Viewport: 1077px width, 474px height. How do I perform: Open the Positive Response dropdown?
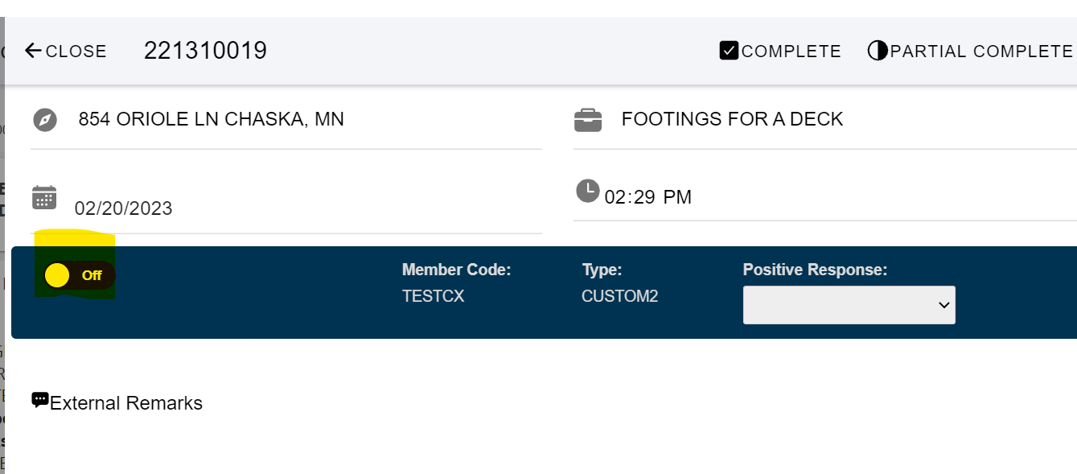(x=849, y=305)
